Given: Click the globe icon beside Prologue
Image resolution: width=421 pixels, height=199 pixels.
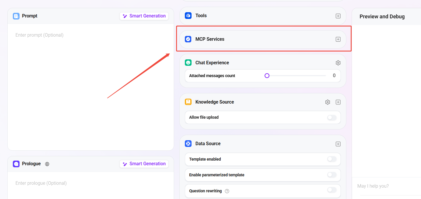Looking at the screenshot, I should coord(47,164).
